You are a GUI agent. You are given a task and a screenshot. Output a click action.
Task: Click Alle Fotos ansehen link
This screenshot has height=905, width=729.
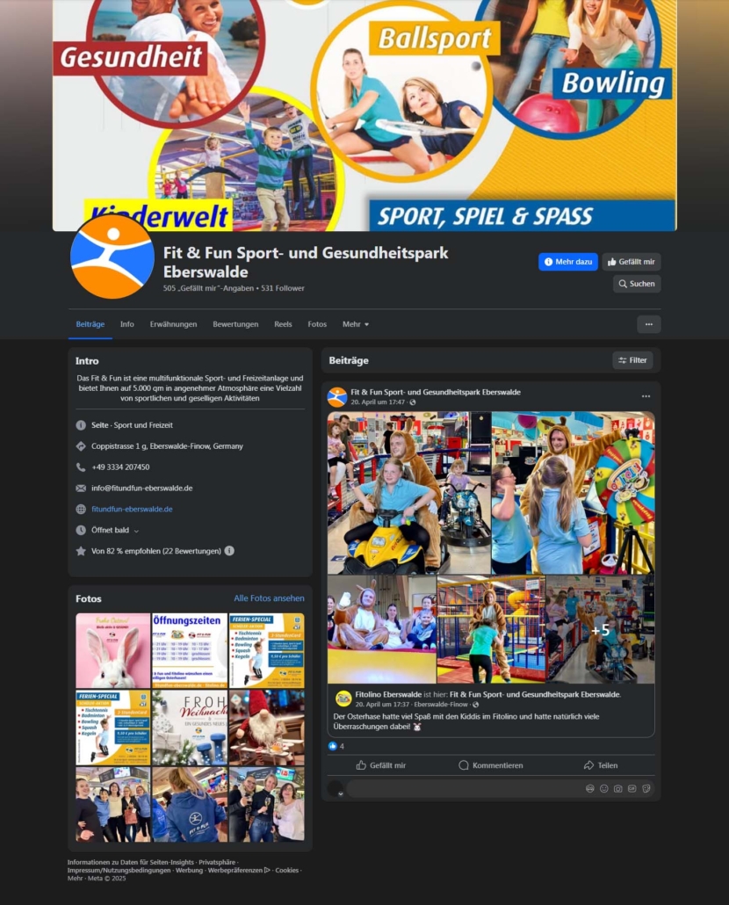pyautogui.click(x=269, y=598)
